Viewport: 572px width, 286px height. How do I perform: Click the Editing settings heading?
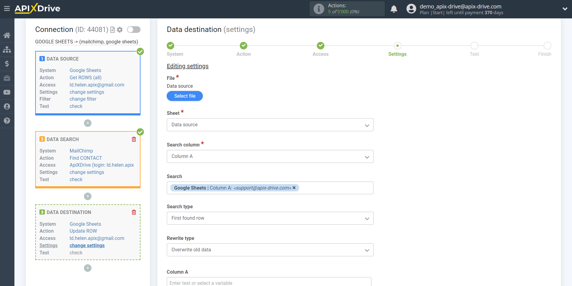point(187,66)
